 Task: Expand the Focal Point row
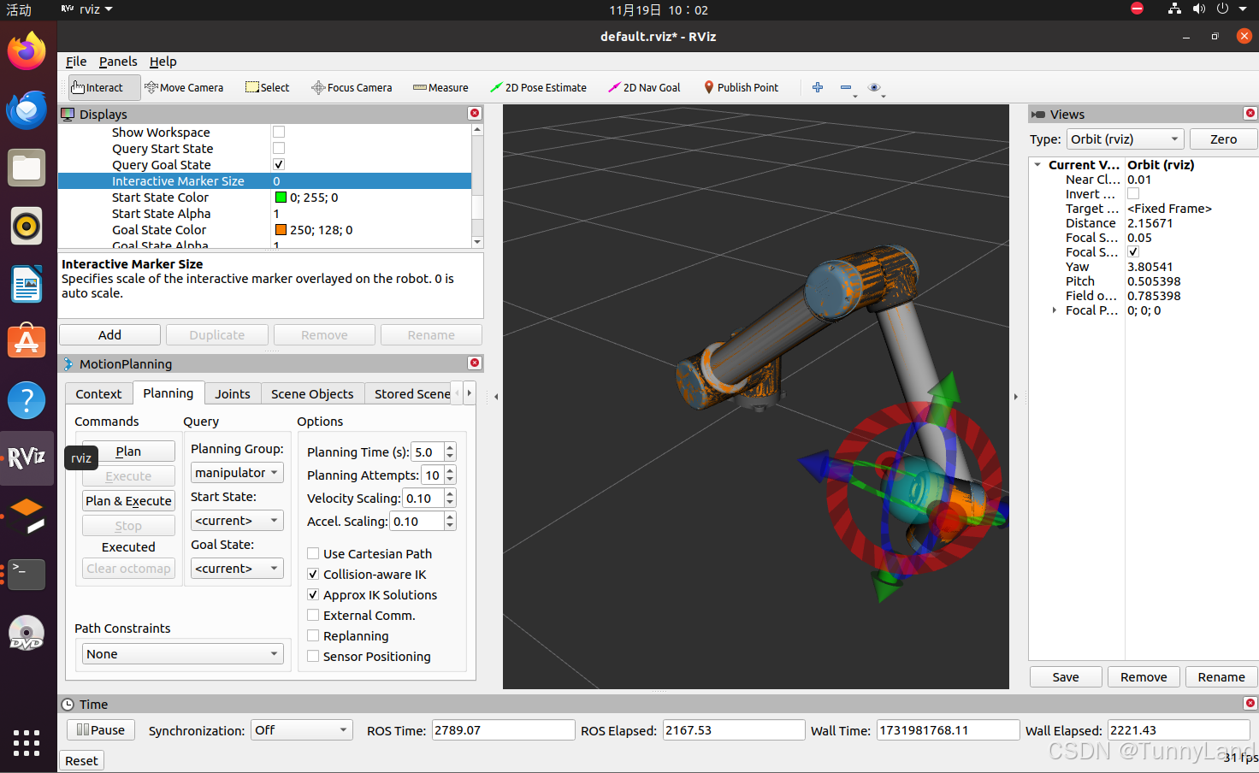pos(1054,310)
